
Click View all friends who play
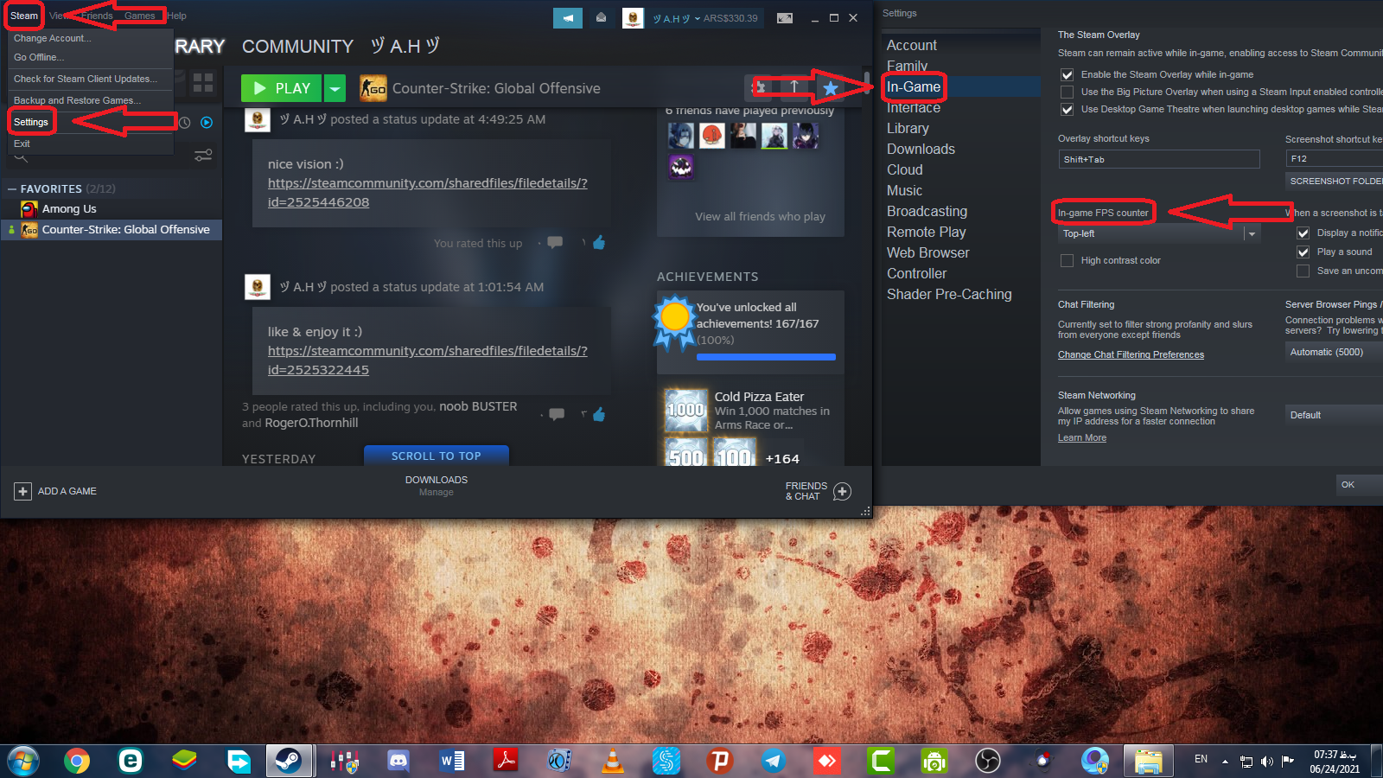pyautogui.click(x=760, y=216)
